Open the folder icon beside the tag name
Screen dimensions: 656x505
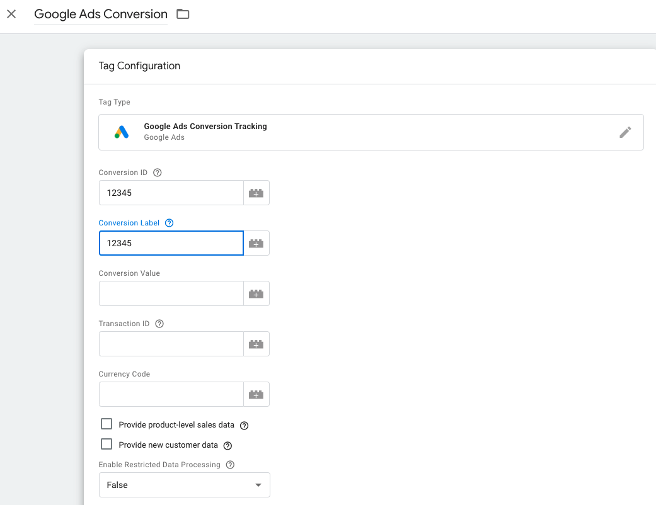(x=183, y=14)
